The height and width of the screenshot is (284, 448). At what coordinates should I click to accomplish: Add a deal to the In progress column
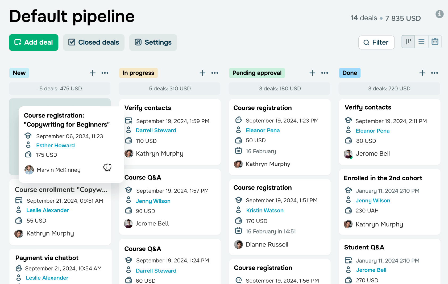coord(202,73)
